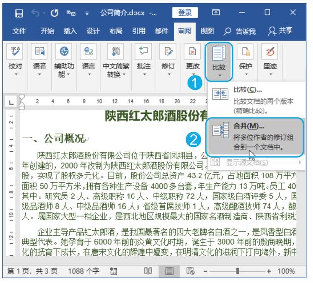Click the 语言 language icon

[x=89, y=51]
